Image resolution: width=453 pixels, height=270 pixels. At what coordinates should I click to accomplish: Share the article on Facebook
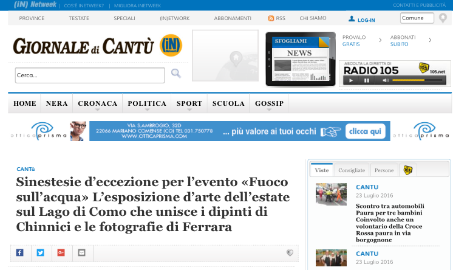tap(20, 252)
